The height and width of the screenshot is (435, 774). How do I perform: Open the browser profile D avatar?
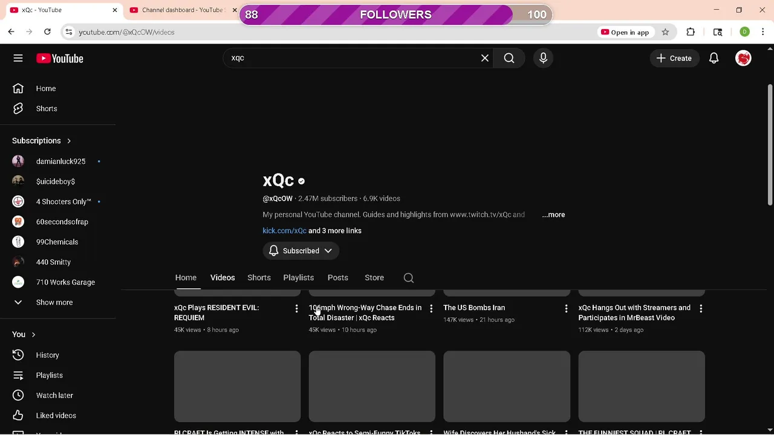[x=744, y=32]
